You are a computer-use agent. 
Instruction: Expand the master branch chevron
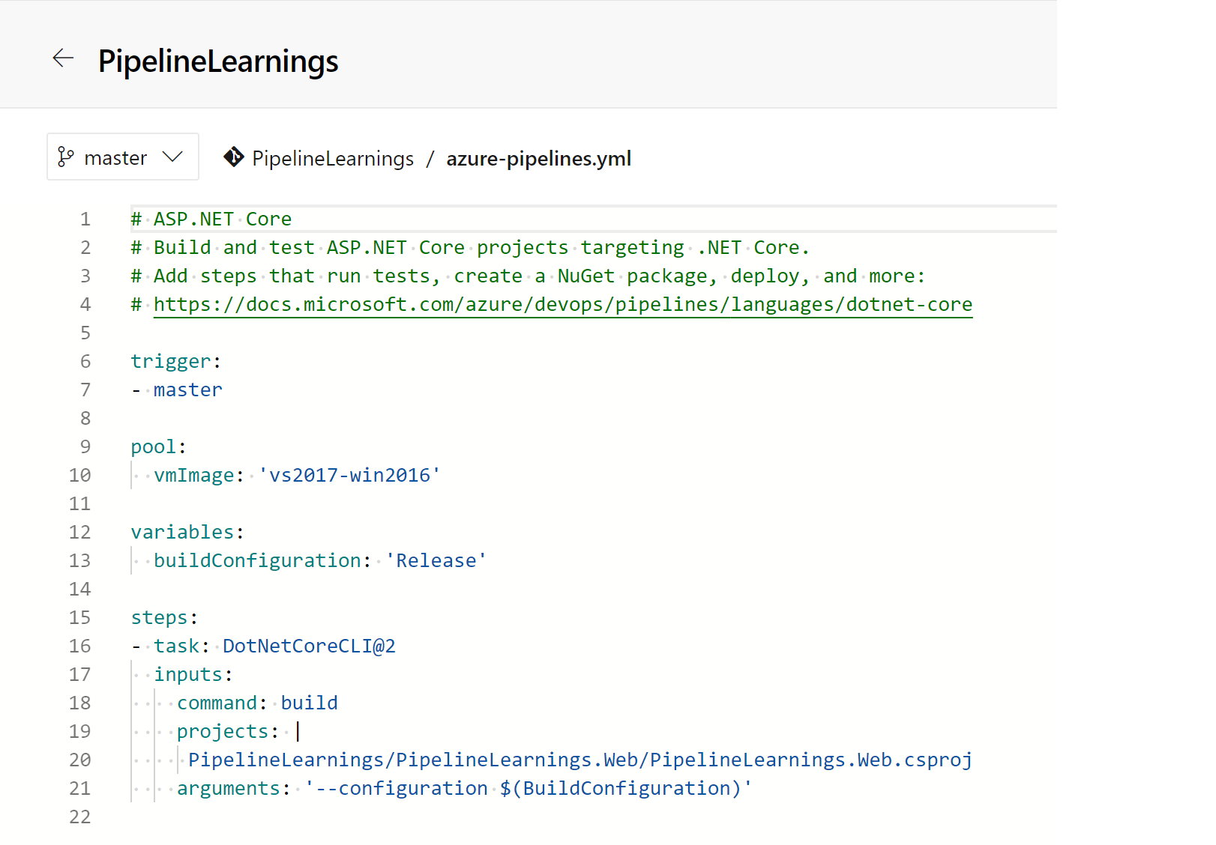pyautogui.click(x=173, y=157)
